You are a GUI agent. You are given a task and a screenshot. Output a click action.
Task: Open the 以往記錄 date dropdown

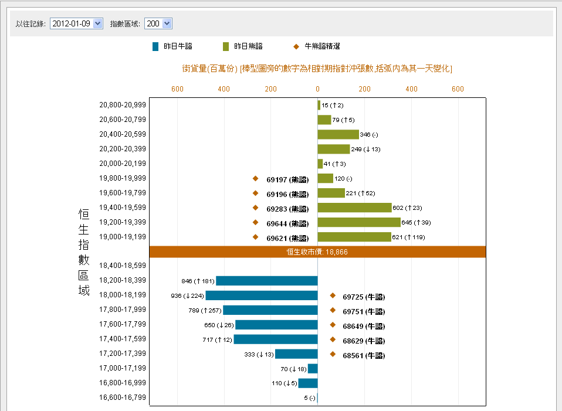[x=76, y=23]
